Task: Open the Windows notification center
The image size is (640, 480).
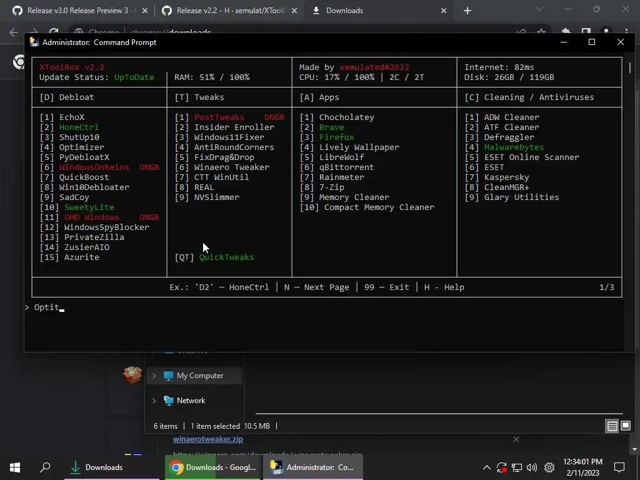Action: pyautogui.click(x=619, y=467)
